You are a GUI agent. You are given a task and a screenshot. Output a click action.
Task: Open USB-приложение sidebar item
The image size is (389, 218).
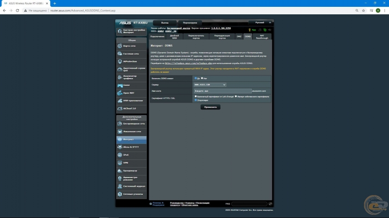131,100
